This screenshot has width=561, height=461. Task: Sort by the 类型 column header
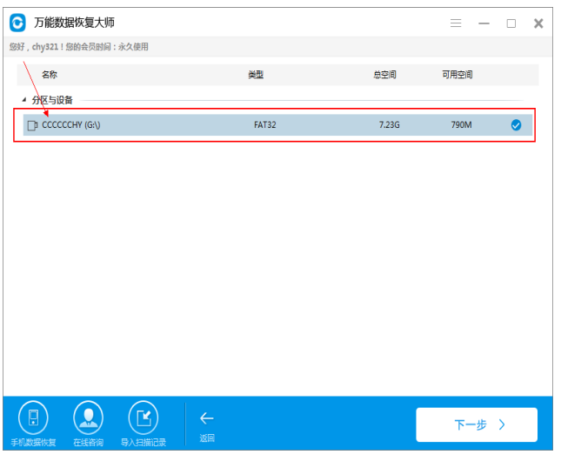tap(256, 75)
